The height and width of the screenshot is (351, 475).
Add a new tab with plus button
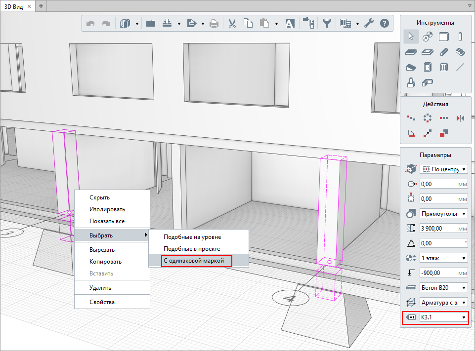[x=41, y=6]
